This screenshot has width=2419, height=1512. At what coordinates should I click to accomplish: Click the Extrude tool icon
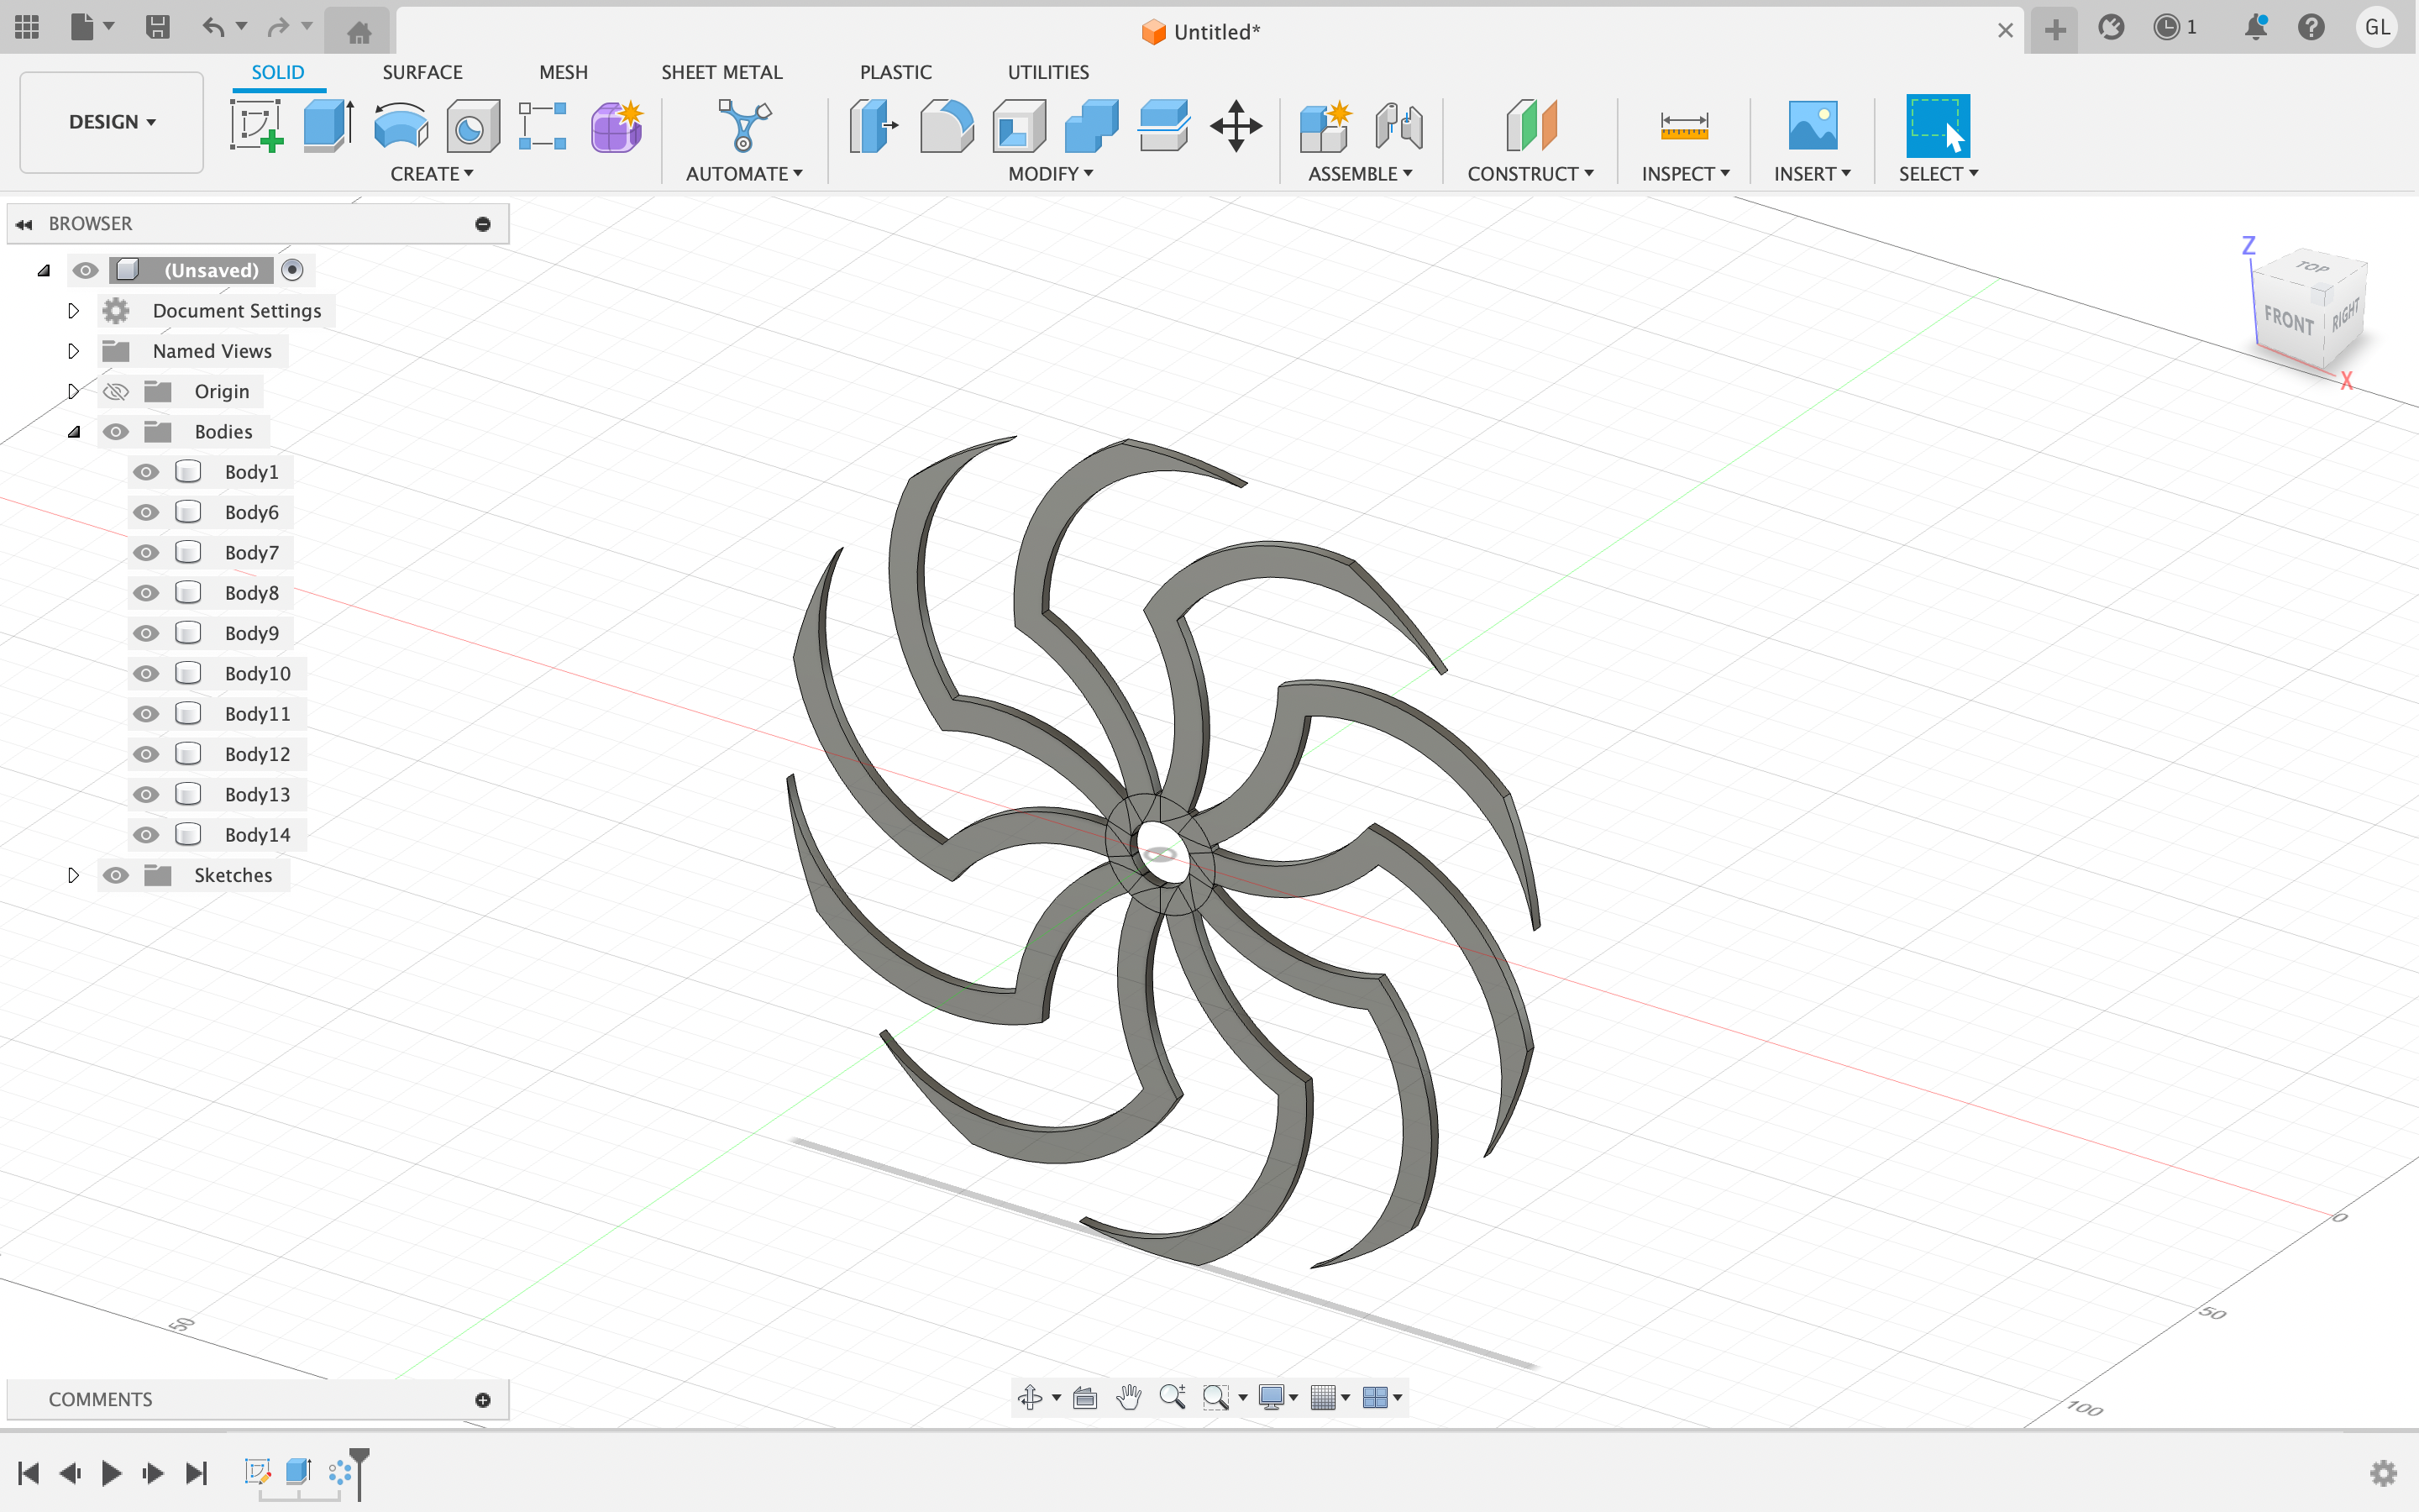(x=328, y=127)
